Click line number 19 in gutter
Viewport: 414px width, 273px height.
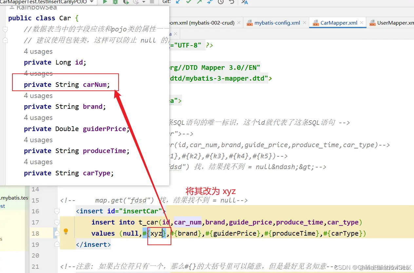pyautogui.click(x=35, y=244)
